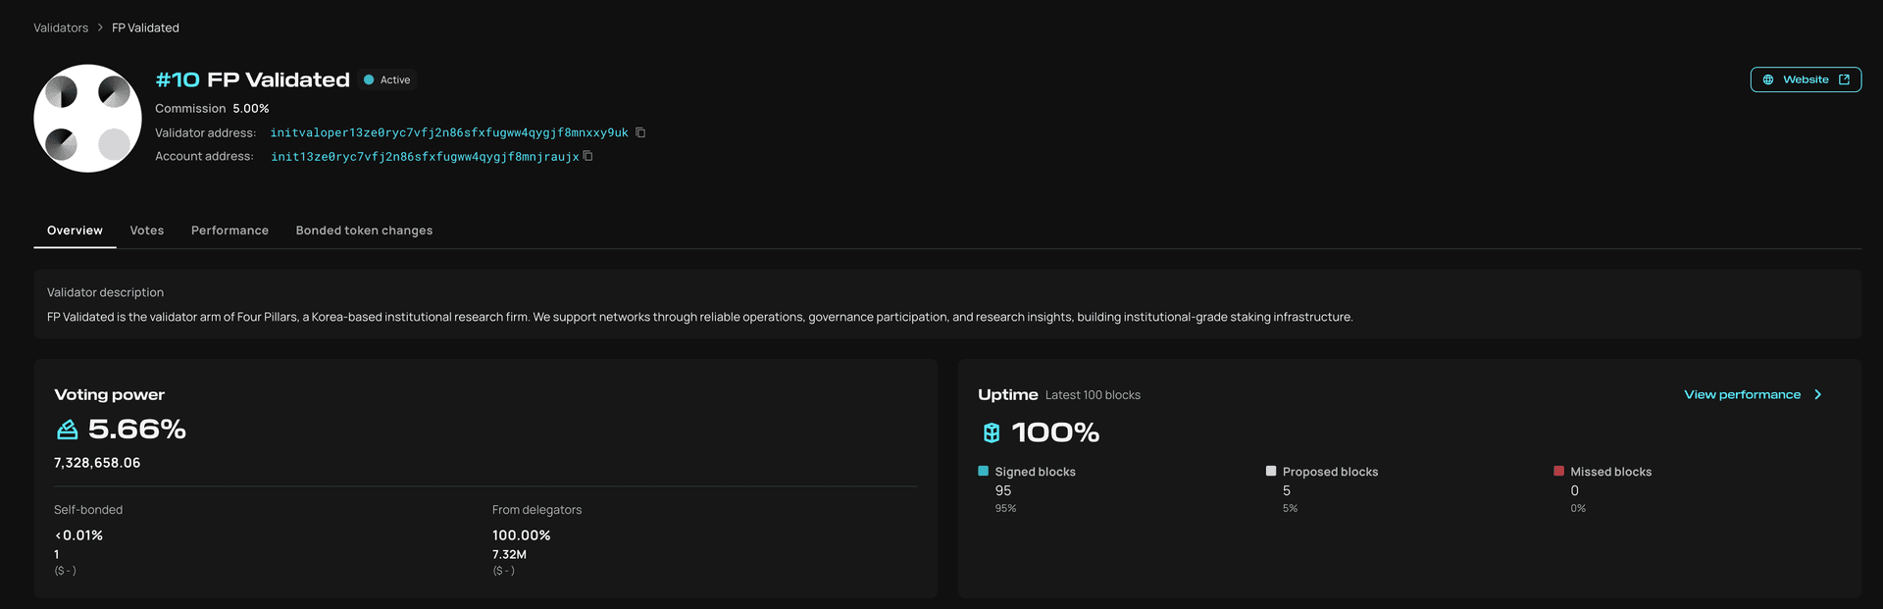Click the Commission 5.00% value

pyautogui.click(x=251, y=108)
